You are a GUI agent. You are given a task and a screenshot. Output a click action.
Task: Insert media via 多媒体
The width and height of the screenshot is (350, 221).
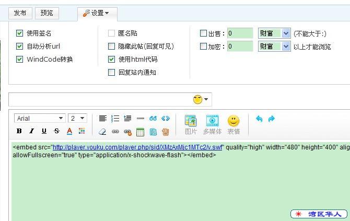(x=212, y=125)
